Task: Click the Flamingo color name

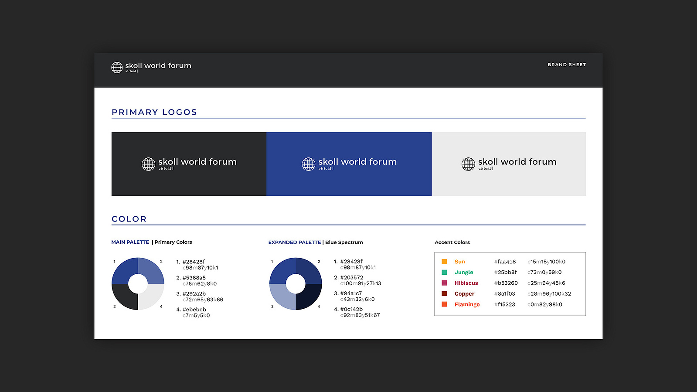Action: tap(467, 304)
